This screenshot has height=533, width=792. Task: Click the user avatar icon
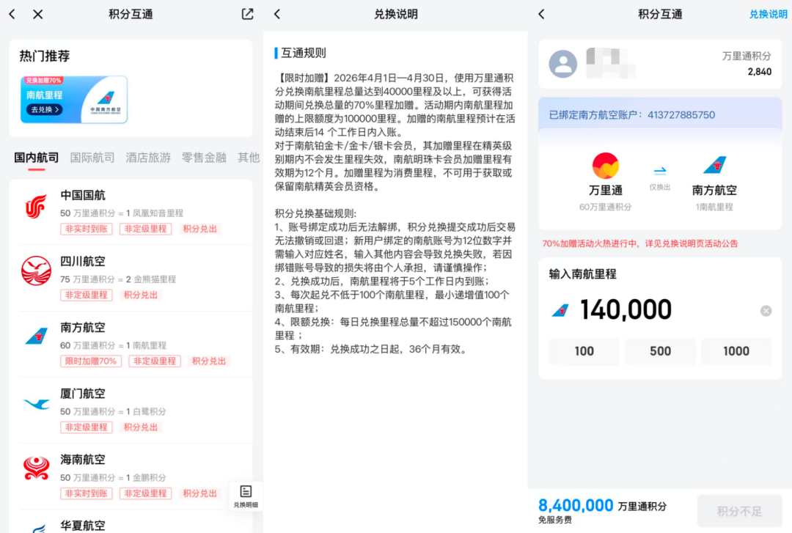pos(562,64)
